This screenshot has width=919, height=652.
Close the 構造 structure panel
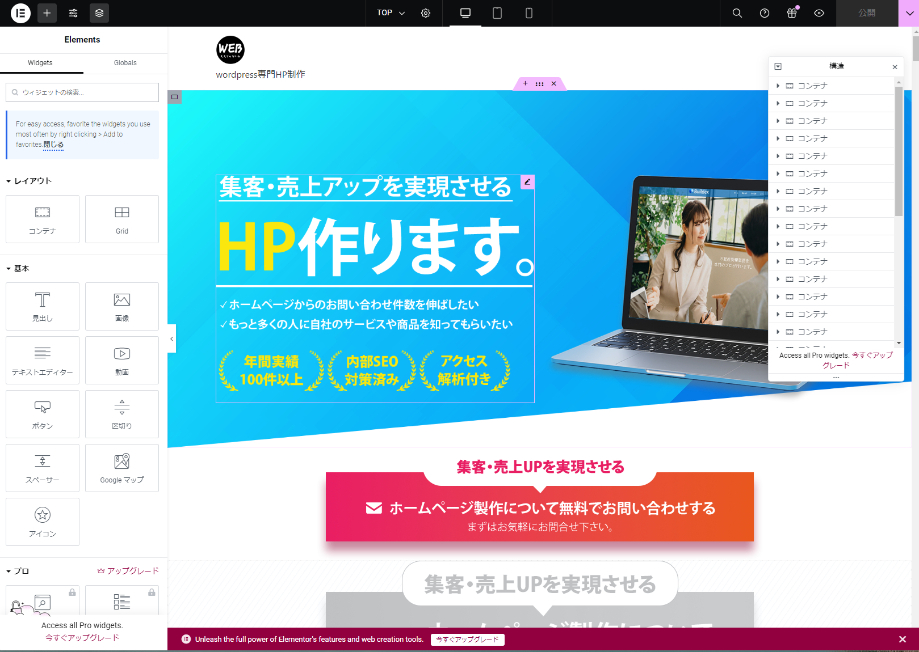895,67
